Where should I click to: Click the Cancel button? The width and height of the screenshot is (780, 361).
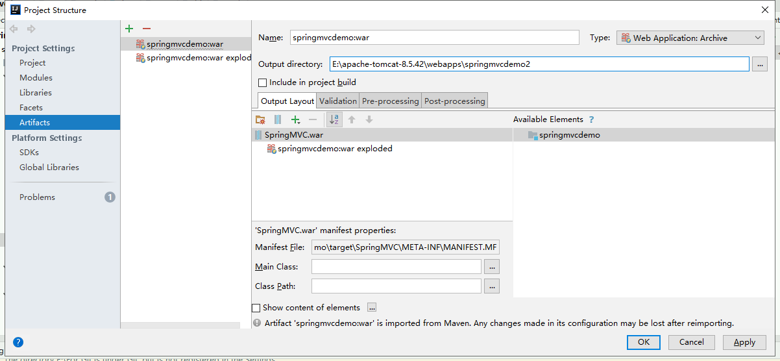691,342
